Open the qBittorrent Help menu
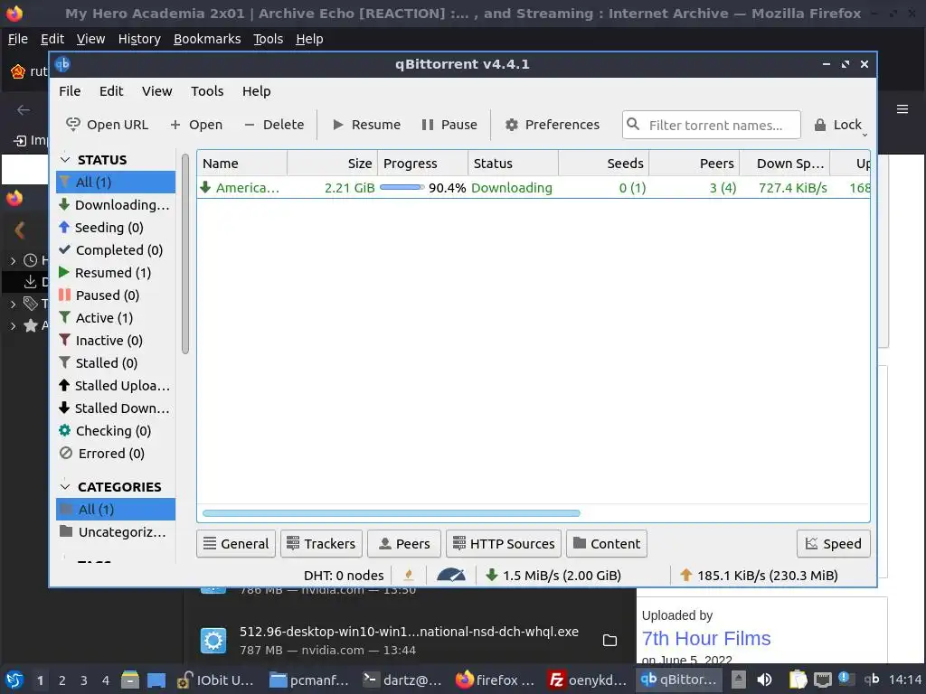This screenshot has height=694, width=926. tap(256, 91)
